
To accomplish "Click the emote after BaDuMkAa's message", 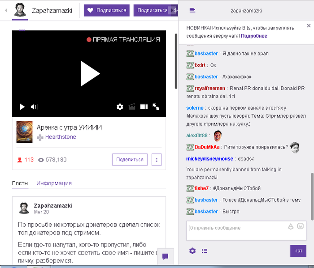I will coord(295,148).
